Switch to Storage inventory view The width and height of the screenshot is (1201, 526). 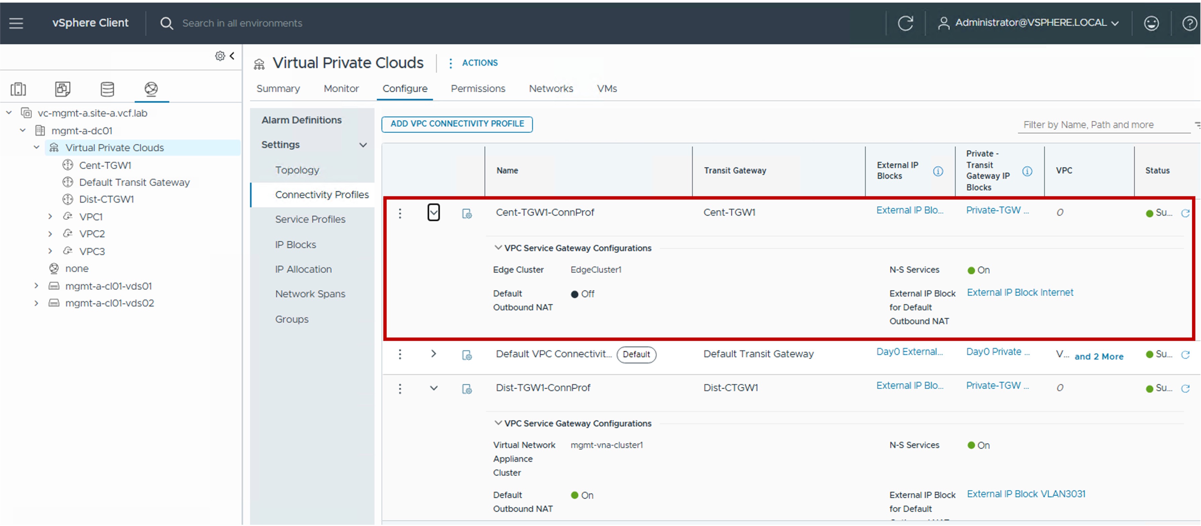pos(107,89)
